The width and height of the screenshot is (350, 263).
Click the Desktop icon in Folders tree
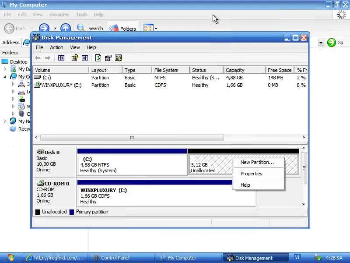pos(5,61)
